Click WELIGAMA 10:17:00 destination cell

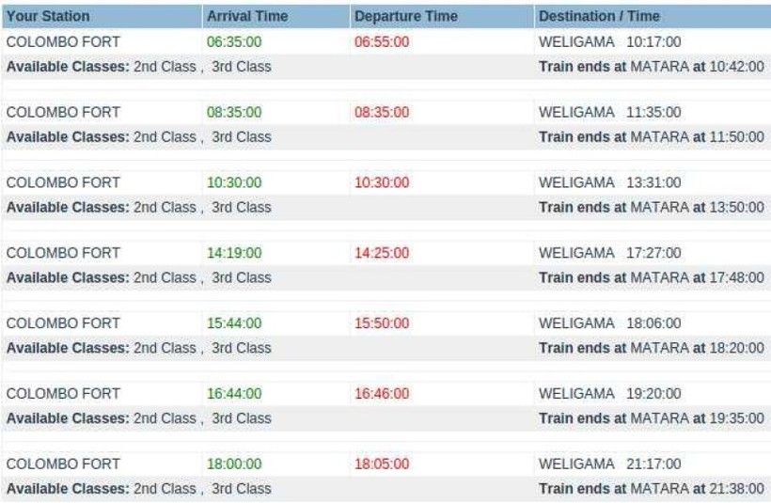609,42
